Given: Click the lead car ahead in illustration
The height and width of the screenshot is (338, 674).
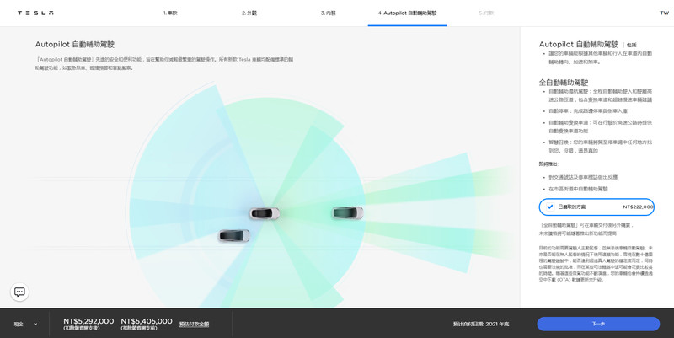Looking at the screenshot, I should click(x=348, y=212).
